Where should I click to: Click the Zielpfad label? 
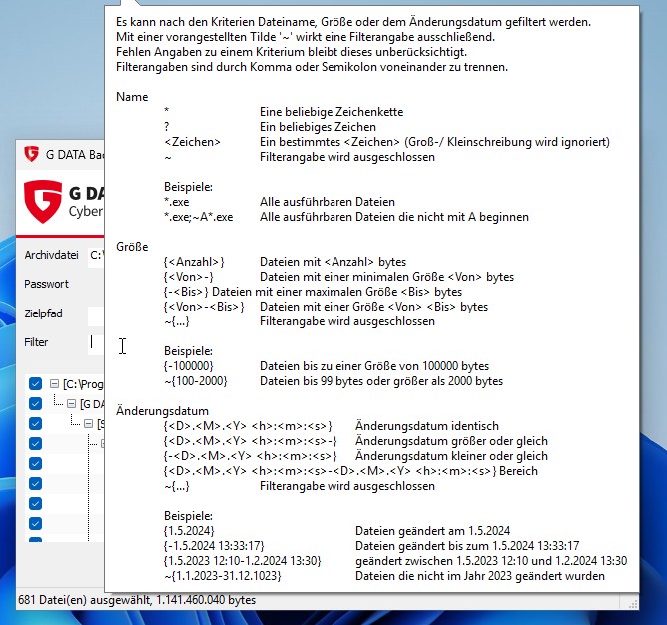click(x=43, y=313)
